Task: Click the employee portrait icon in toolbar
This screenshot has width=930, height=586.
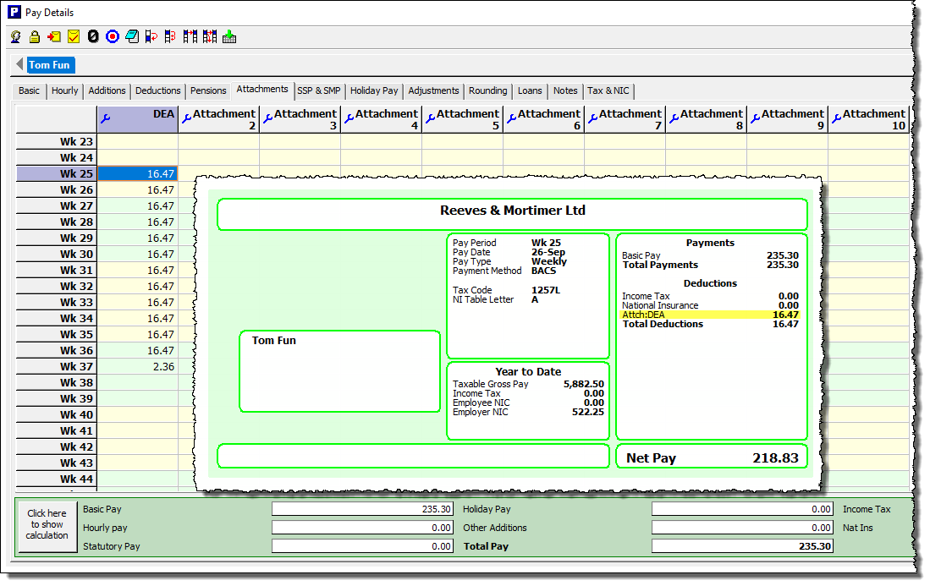Action: click(x=16, y=36)
